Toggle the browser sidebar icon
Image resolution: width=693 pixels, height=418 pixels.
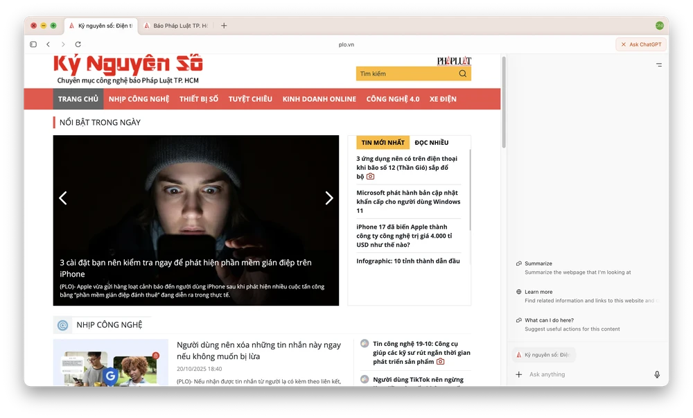[33, 44]
